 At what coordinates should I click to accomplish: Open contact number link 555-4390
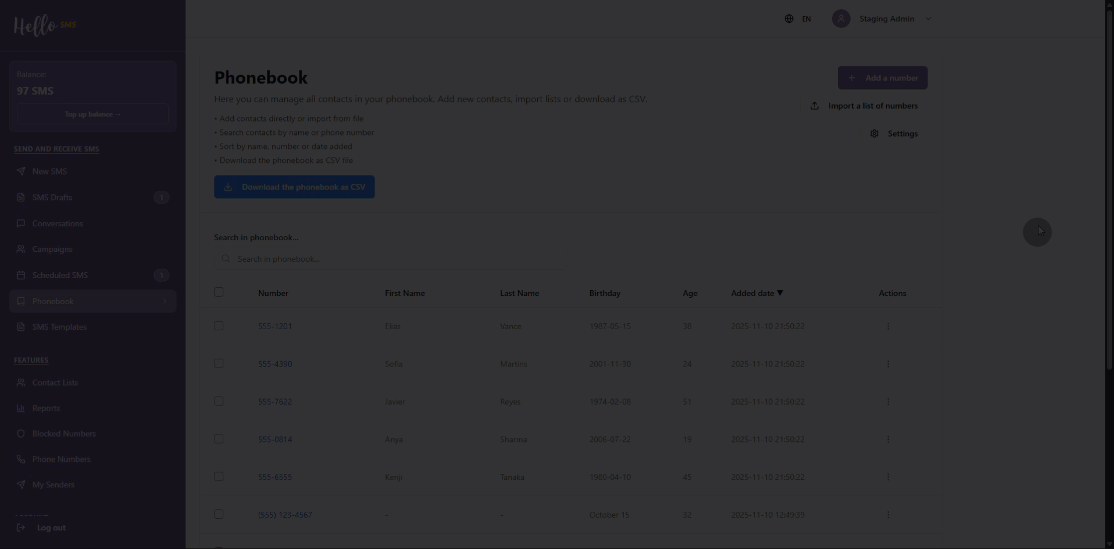click(275, 364)
